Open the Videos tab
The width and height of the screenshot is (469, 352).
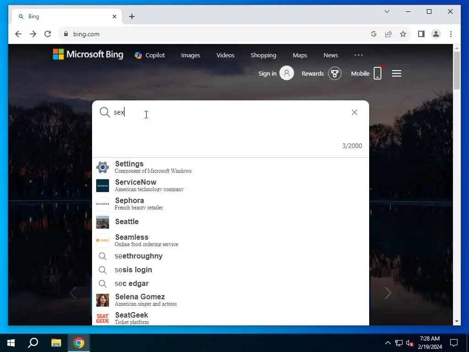[x=225, y=55]
